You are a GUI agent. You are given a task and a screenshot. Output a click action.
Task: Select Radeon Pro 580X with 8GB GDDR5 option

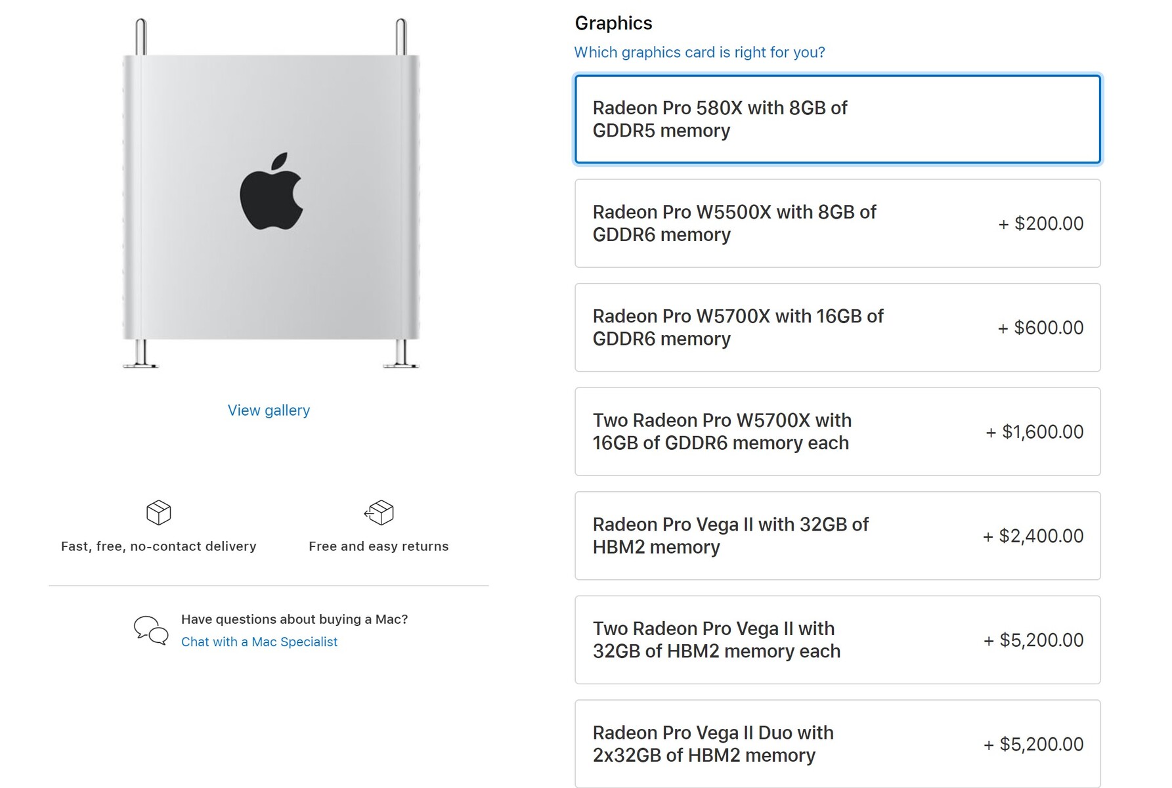tap(837, 119)
